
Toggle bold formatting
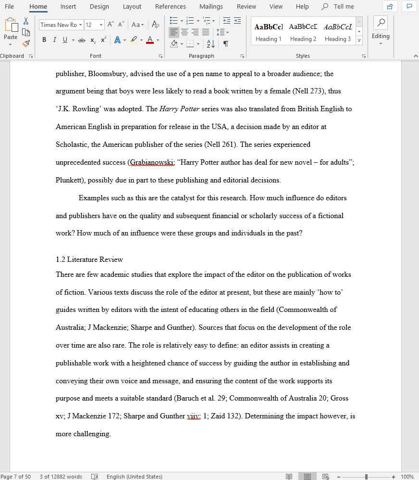tap(44, 39)
